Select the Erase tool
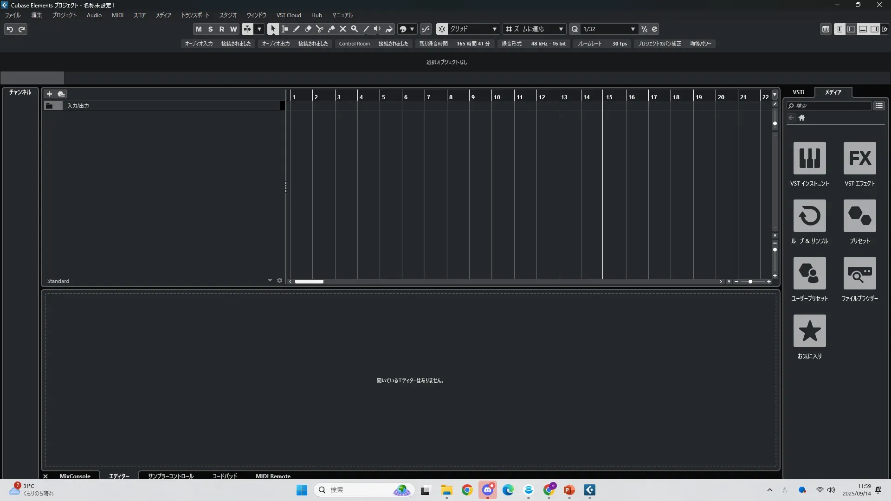The width and height of the screenshot is (891, 501). [x=308, y=29]
